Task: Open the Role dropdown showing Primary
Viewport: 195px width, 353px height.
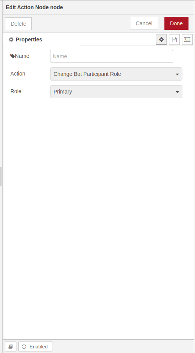Action: pyautogui.click(x=116, y=92)
